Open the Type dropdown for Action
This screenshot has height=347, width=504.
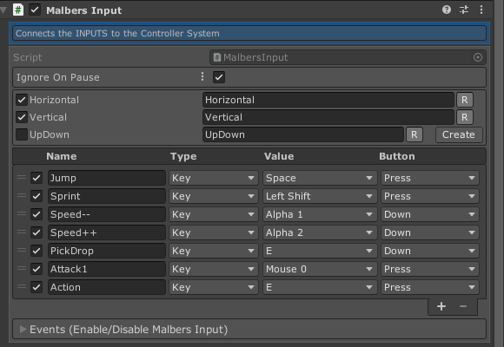click(214, 287)
